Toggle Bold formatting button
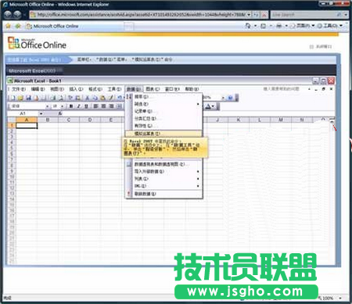 click(71, 106)
